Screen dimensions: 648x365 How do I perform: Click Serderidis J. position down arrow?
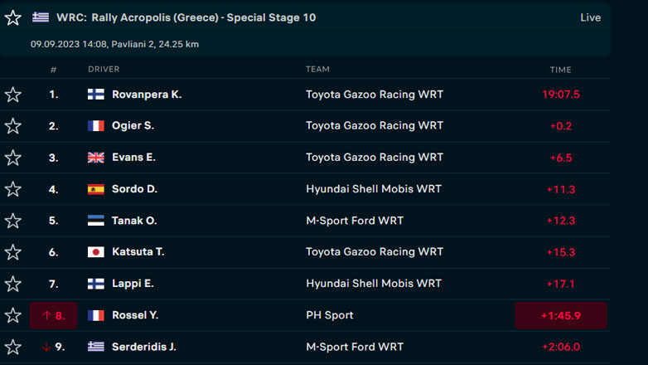pos(46,347)
